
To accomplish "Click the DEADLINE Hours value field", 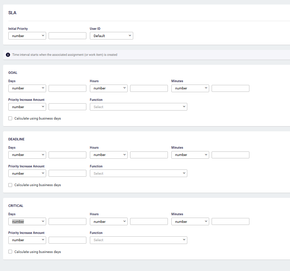I will (149, 155).
